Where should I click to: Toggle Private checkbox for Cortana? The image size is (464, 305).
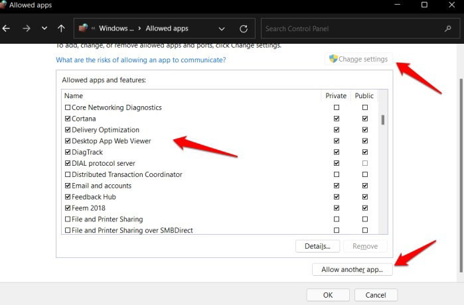(x=337, y=119)
